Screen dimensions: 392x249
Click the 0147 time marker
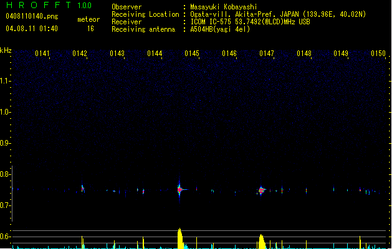tap(267, 54)
